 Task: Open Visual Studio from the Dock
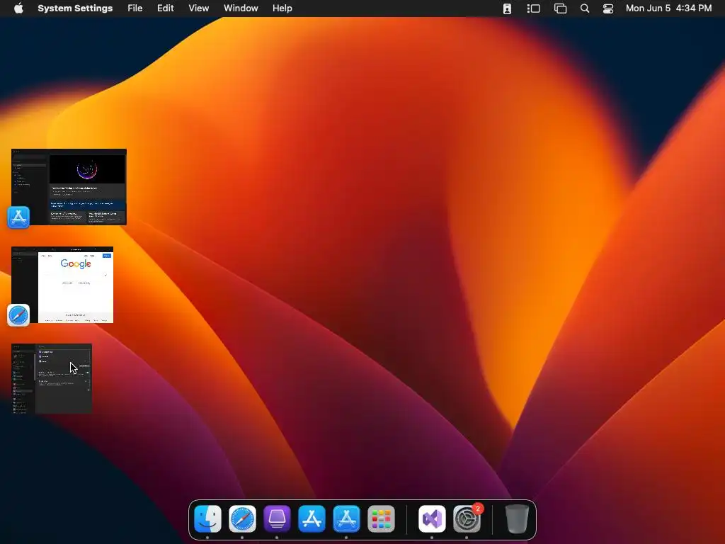[x=432, y=518]
